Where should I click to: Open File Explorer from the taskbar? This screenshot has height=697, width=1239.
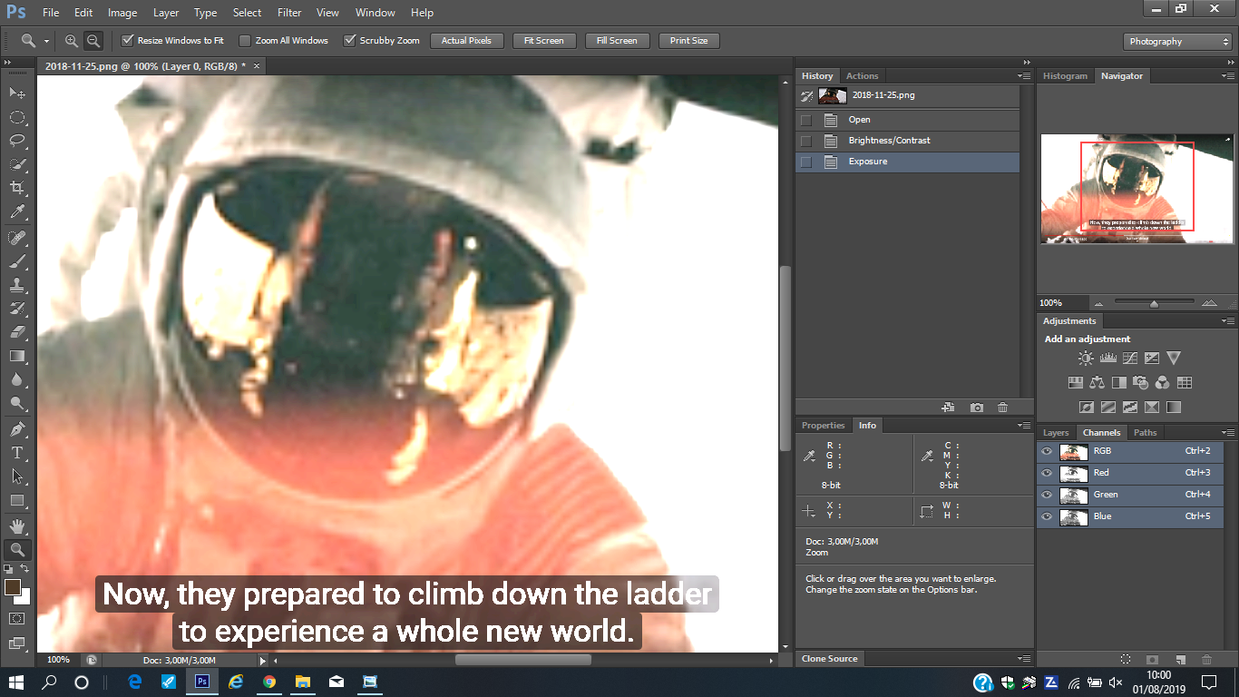click(x=302, y=682)
